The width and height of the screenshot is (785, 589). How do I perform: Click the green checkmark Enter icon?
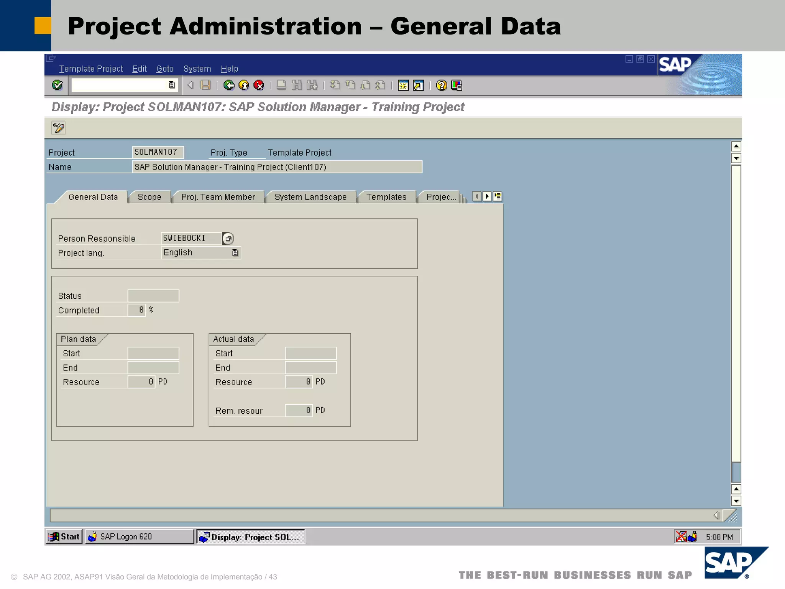click(57, 85)
